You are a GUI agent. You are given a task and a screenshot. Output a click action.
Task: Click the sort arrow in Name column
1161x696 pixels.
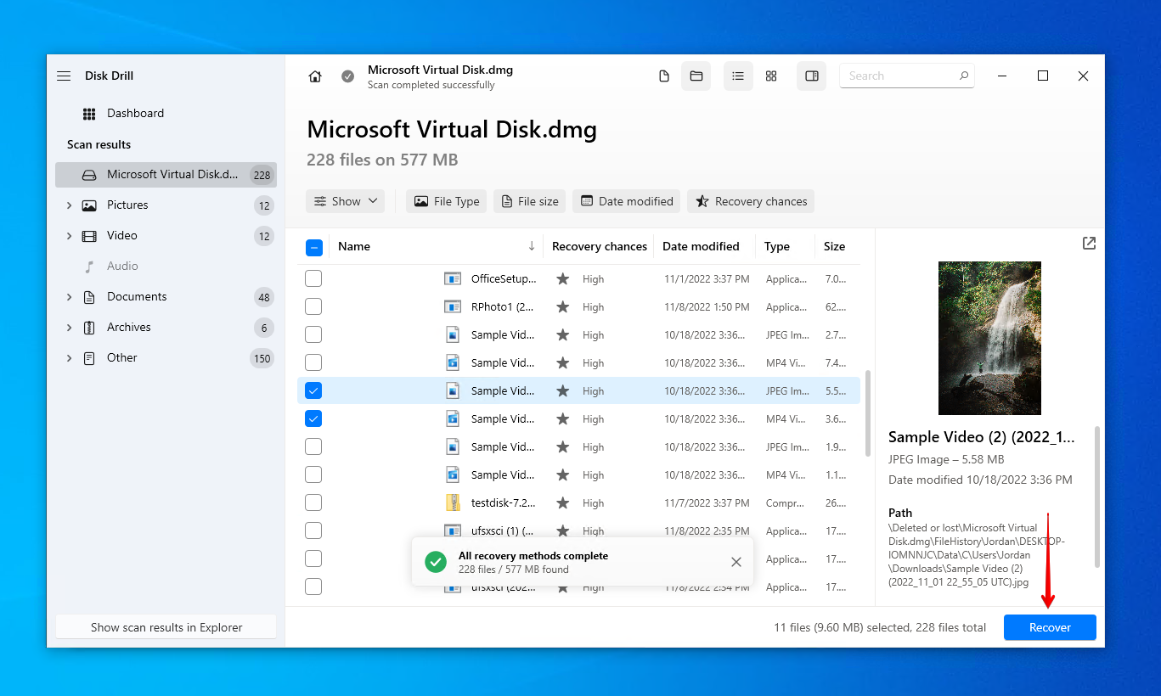[x=532, y=246]
